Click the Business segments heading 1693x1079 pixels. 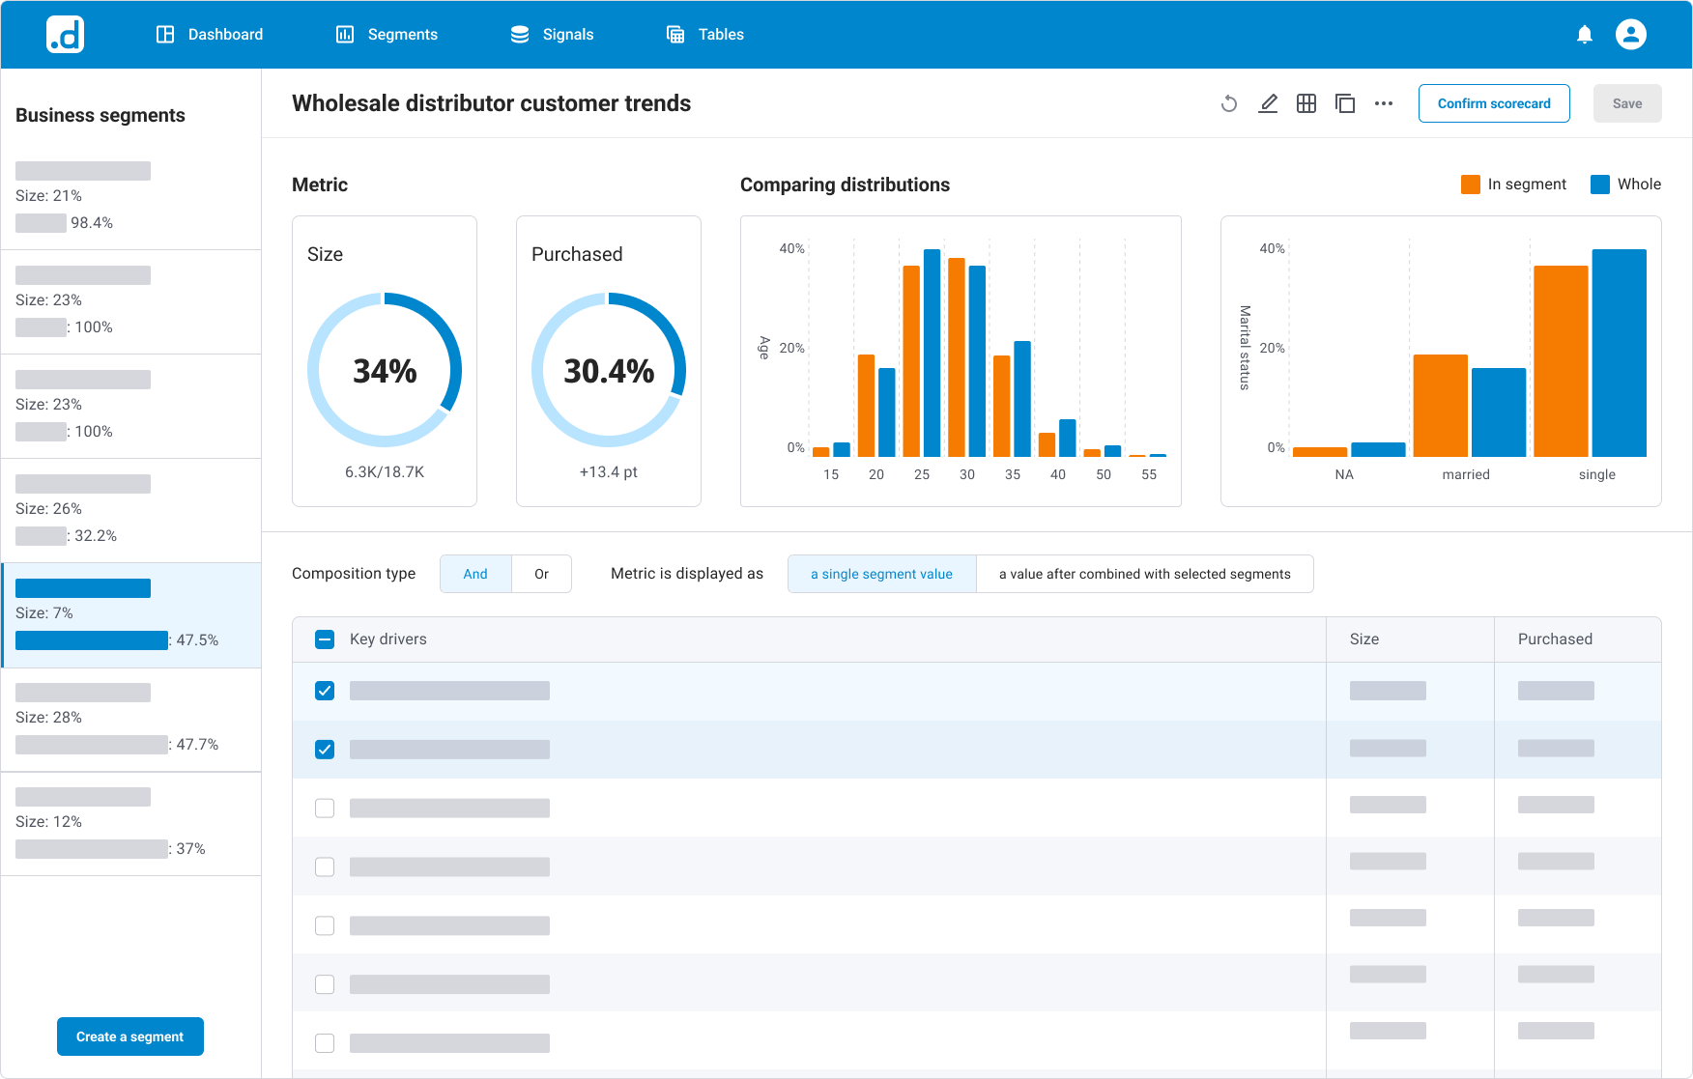click(x=100, y=115)
